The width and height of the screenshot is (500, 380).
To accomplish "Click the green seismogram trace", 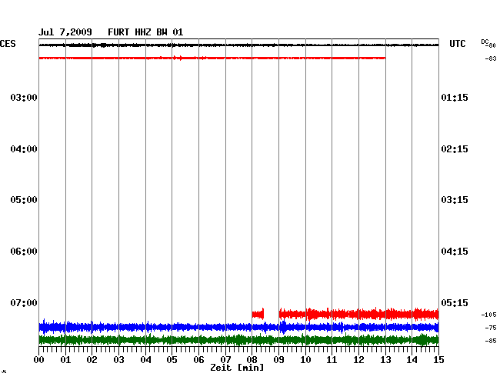I will [238, 340].
